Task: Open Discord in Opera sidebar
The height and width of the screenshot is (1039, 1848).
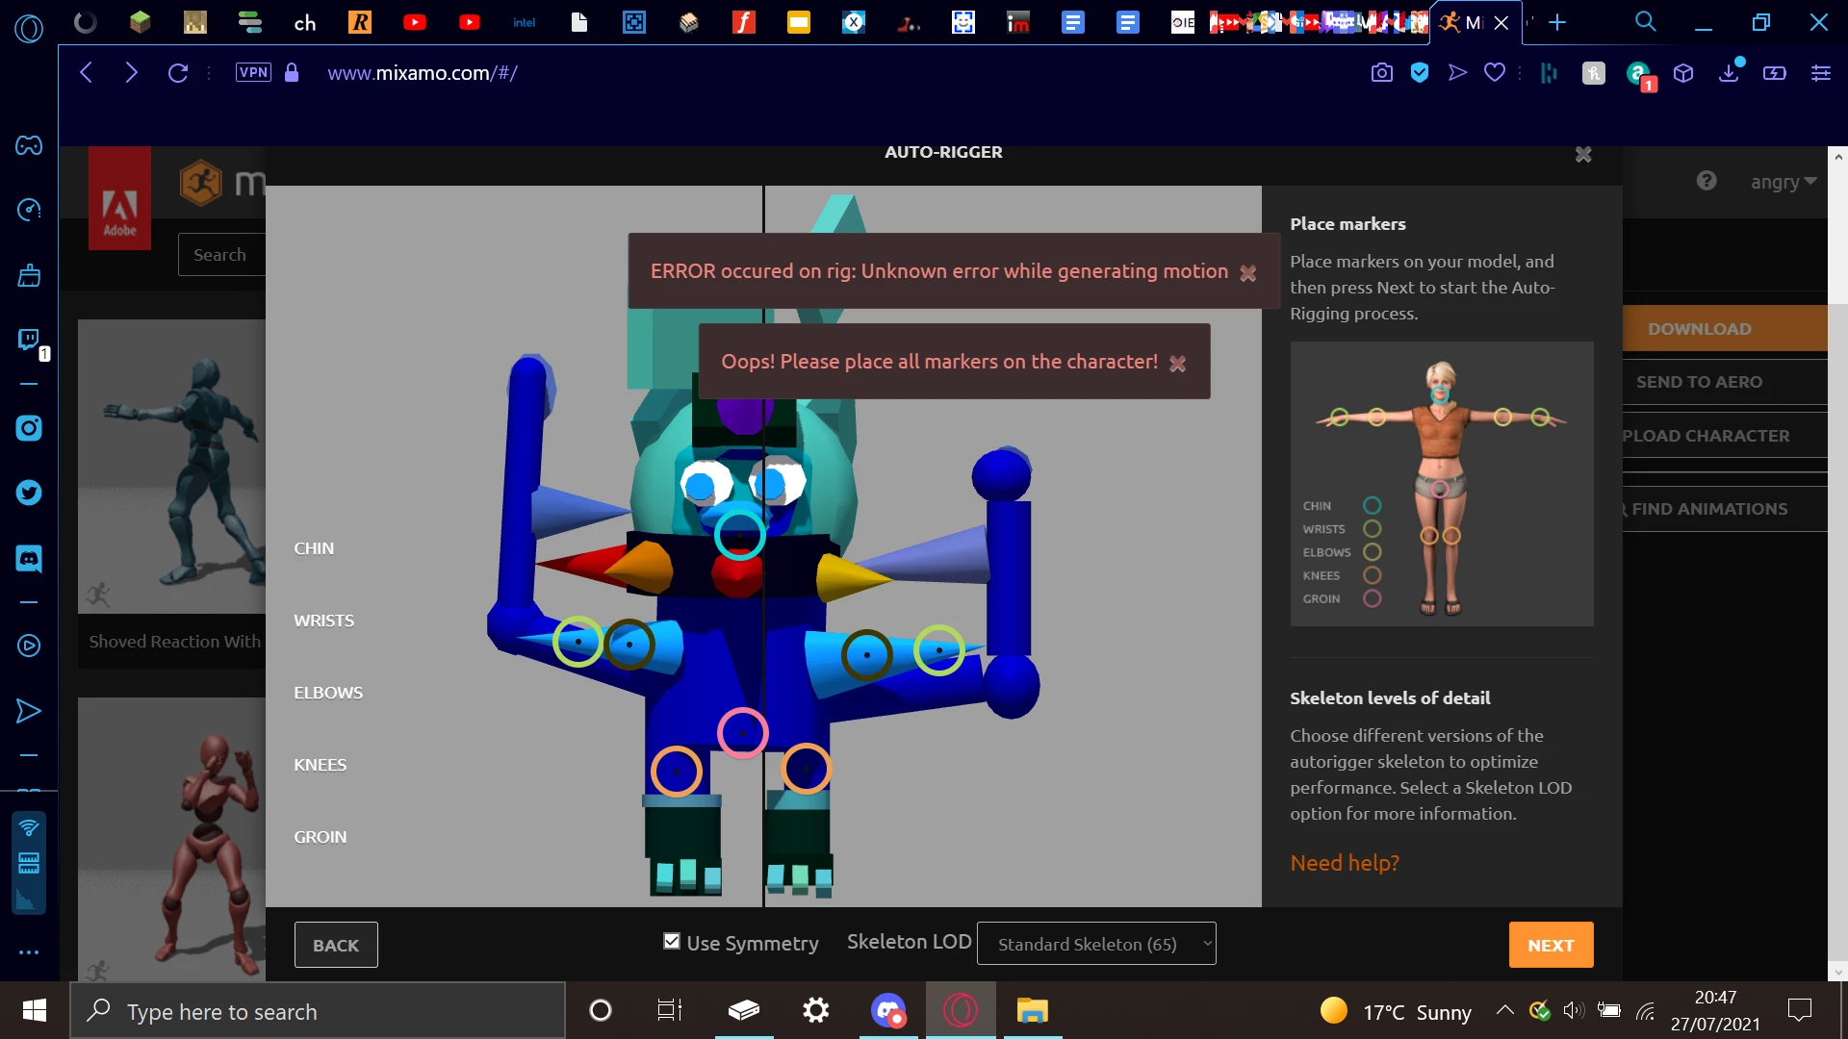Action: [29, 558]
